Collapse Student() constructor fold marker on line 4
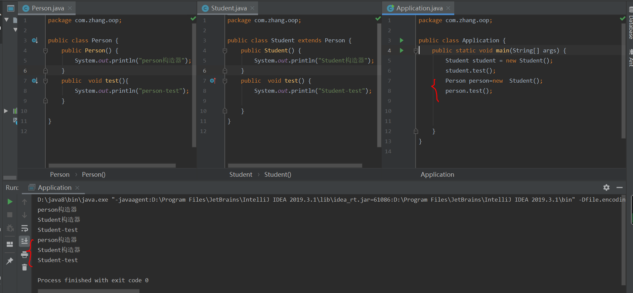Screen dimensions: 633x293 pyautogui.click(x=225, y=50)
